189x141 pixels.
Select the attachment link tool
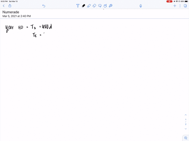tap(111, 6)
